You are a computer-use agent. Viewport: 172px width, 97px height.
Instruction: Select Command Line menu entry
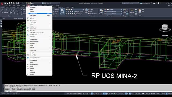[39, 13]
